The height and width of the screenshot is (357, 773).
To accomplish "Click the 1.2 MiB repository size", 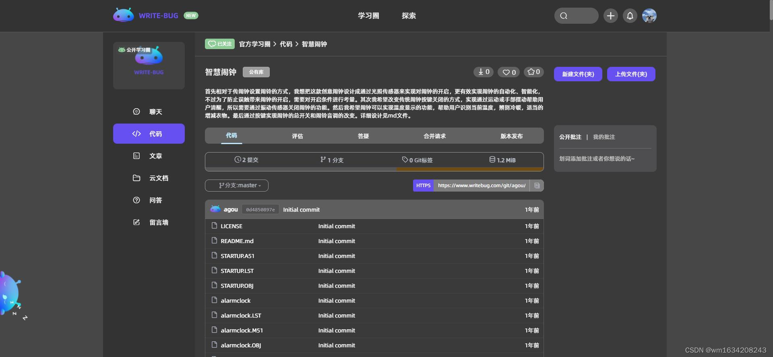I will coord(502,160).
